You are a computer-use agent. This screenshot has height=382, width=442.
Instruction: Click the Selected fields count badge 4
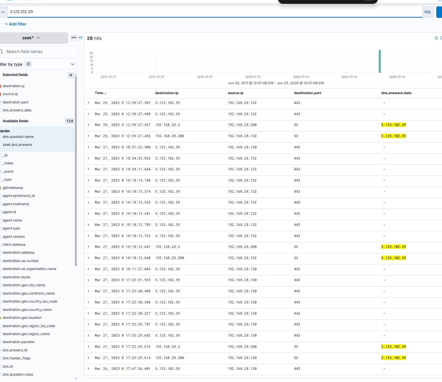pyautogui.click(x=71, y=75)
